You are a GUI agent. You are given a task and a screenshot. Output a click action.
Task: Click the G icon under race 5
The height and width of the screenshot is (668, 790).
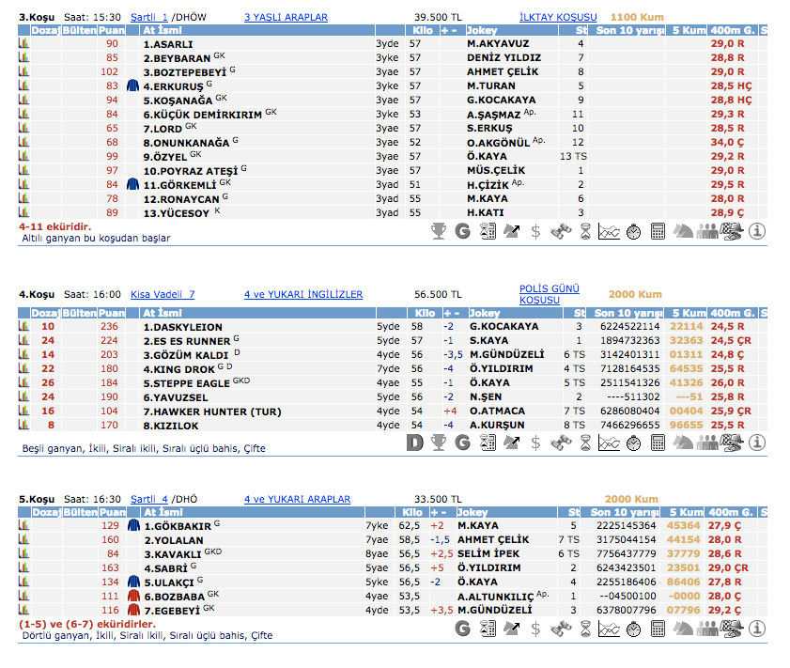click(462, 629)
